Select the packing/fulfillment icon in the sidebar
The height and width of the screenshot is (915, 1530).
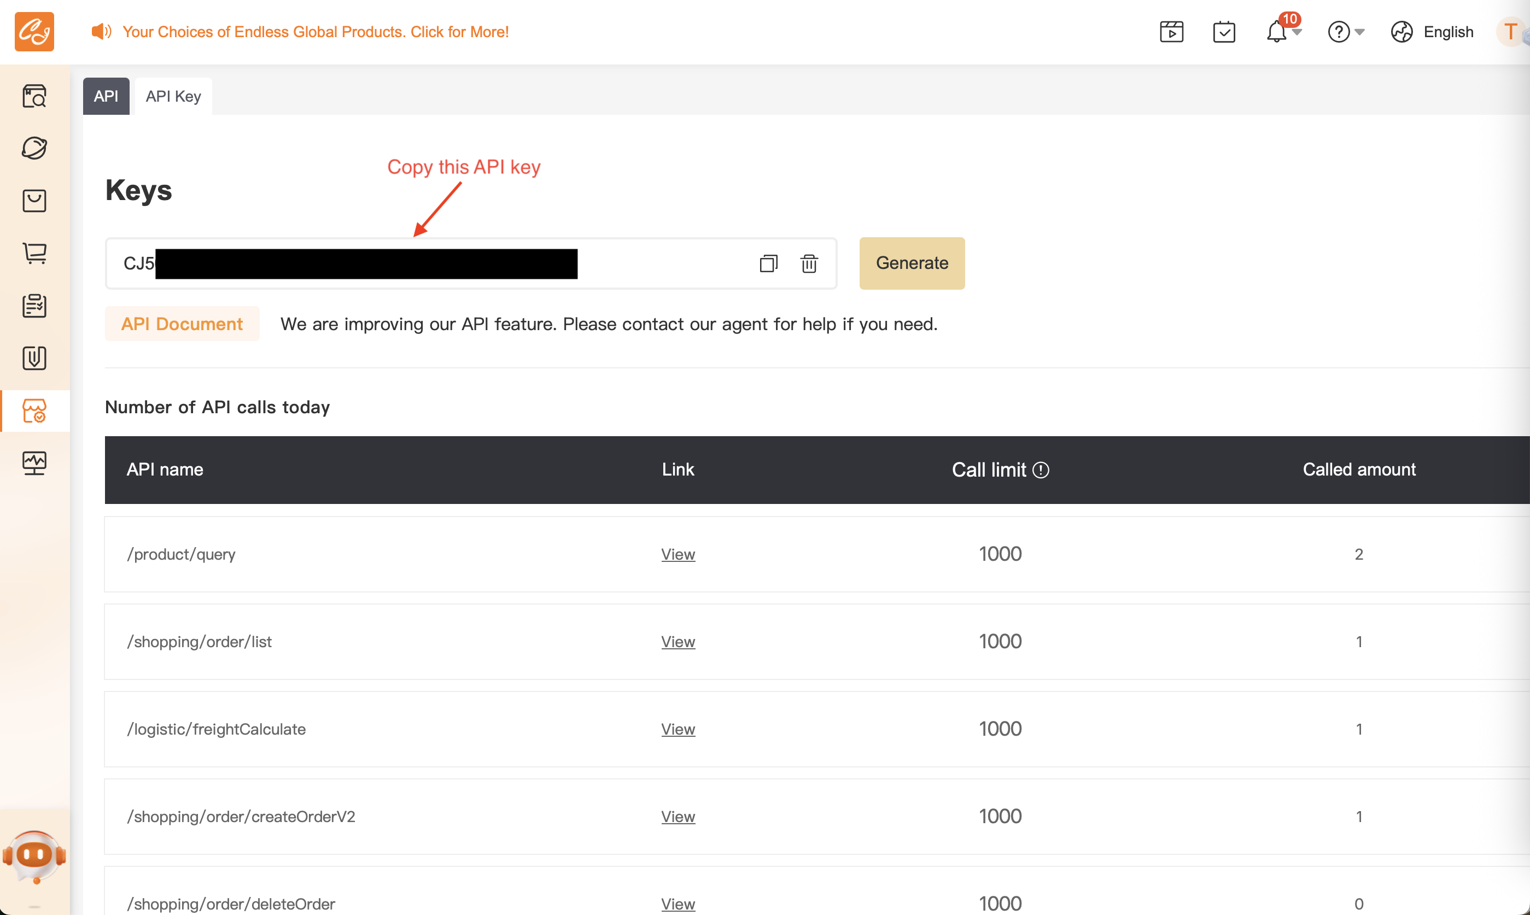(34, 357)
